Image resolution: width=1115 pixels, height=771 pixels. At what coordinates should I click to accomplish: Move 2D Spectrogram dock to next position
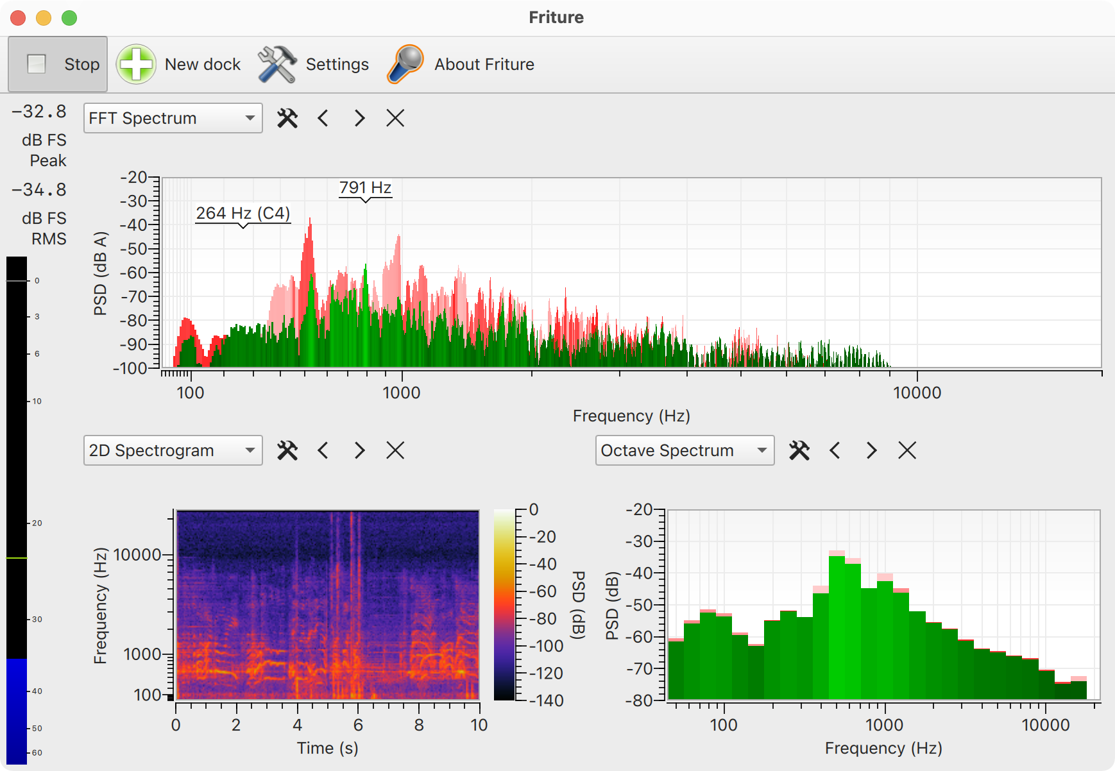(x=359, y=450)
